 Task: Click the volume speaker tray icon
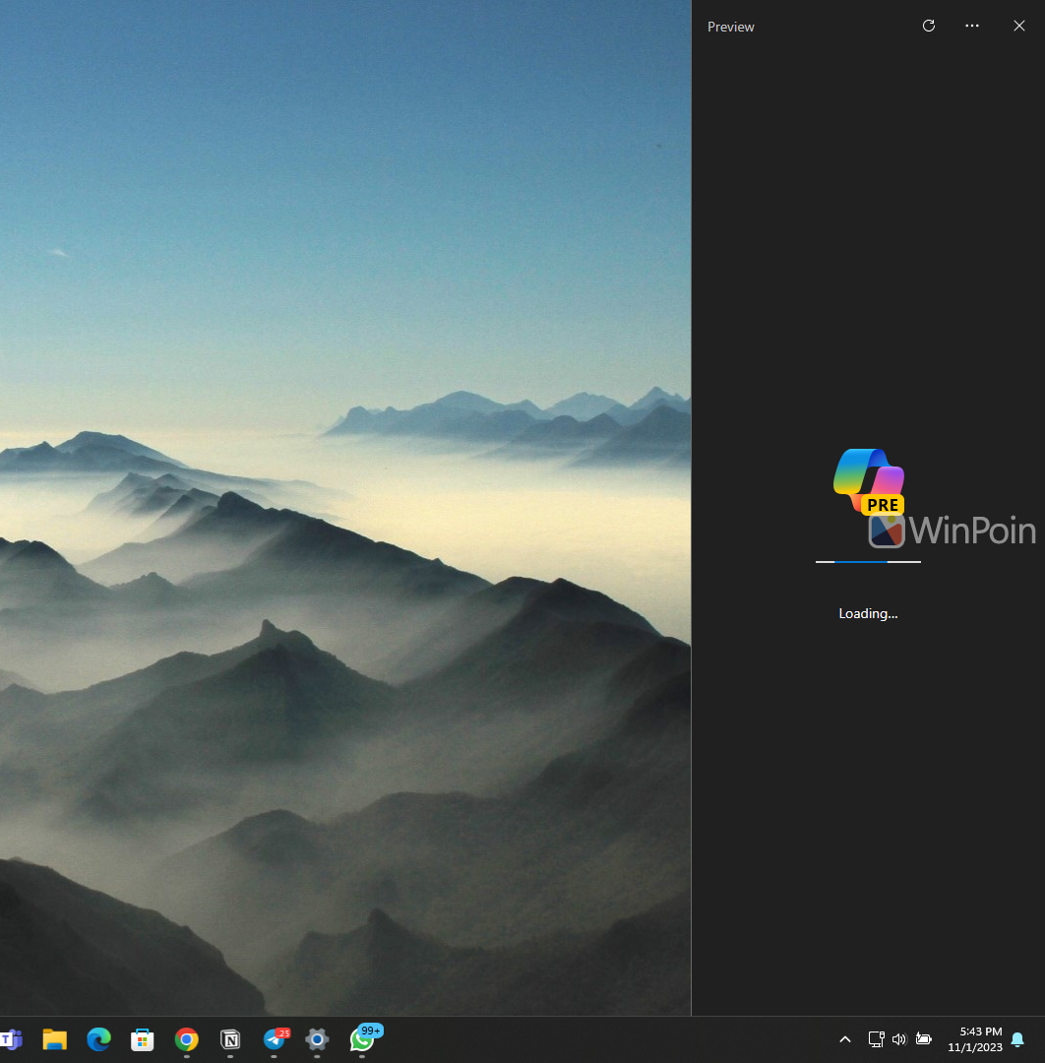pos(898,1039)
